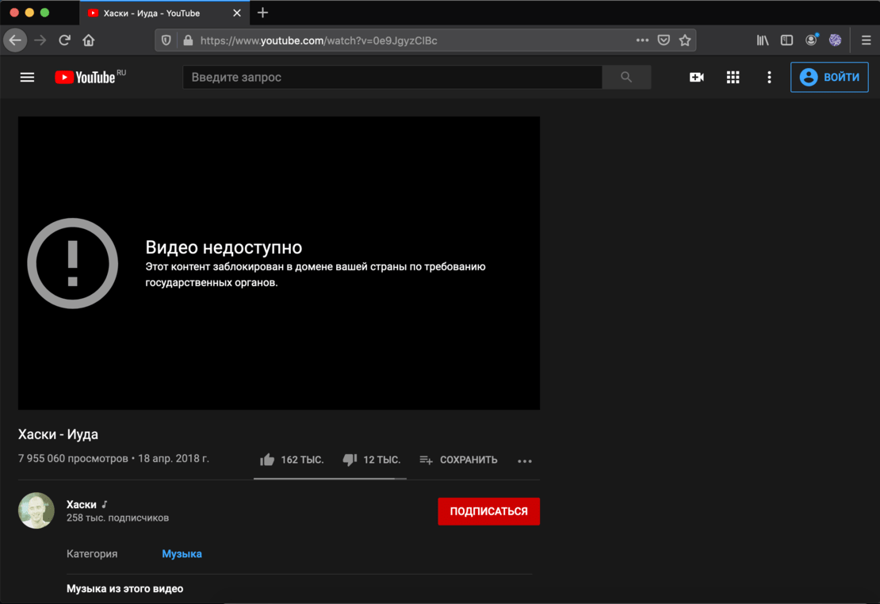
Task: View site security padlock details
Action: pos(188,40)
